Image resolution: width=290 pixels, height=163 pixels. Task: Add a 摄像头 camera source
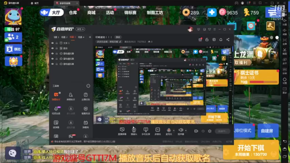(x=134, y=131)
